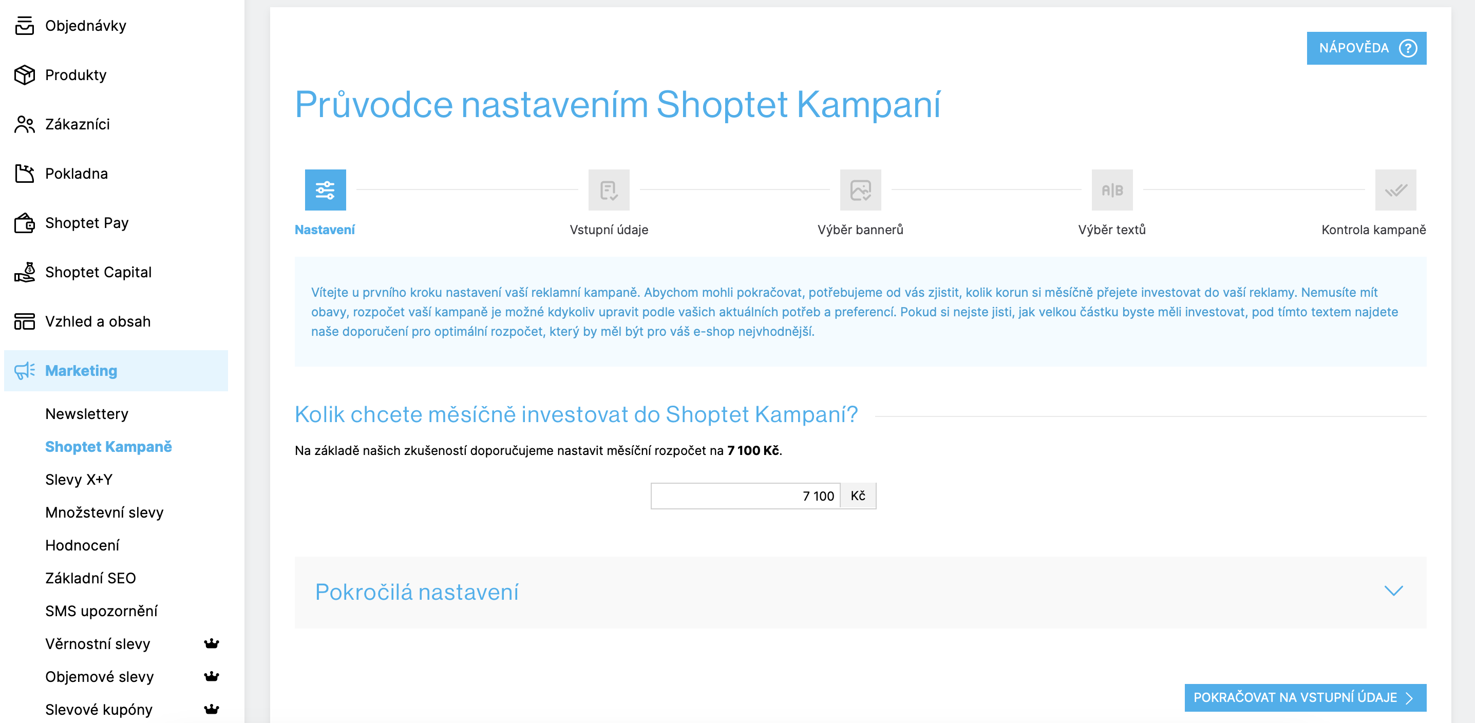1475x723 pixels.
Task: Open Základní SEO submenu item
Action: (90, 578)
